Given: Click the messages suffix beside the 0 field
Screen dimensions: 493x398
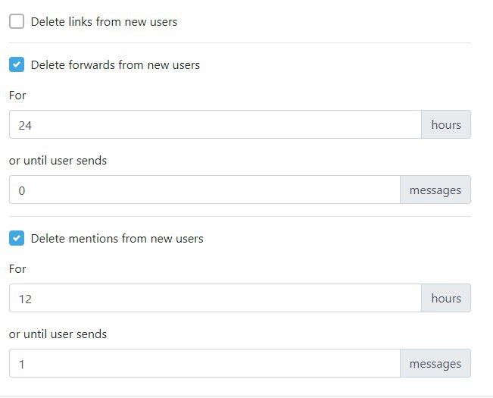Looking at the screenshot, I should pyautogui.click(x=435, y=190).
